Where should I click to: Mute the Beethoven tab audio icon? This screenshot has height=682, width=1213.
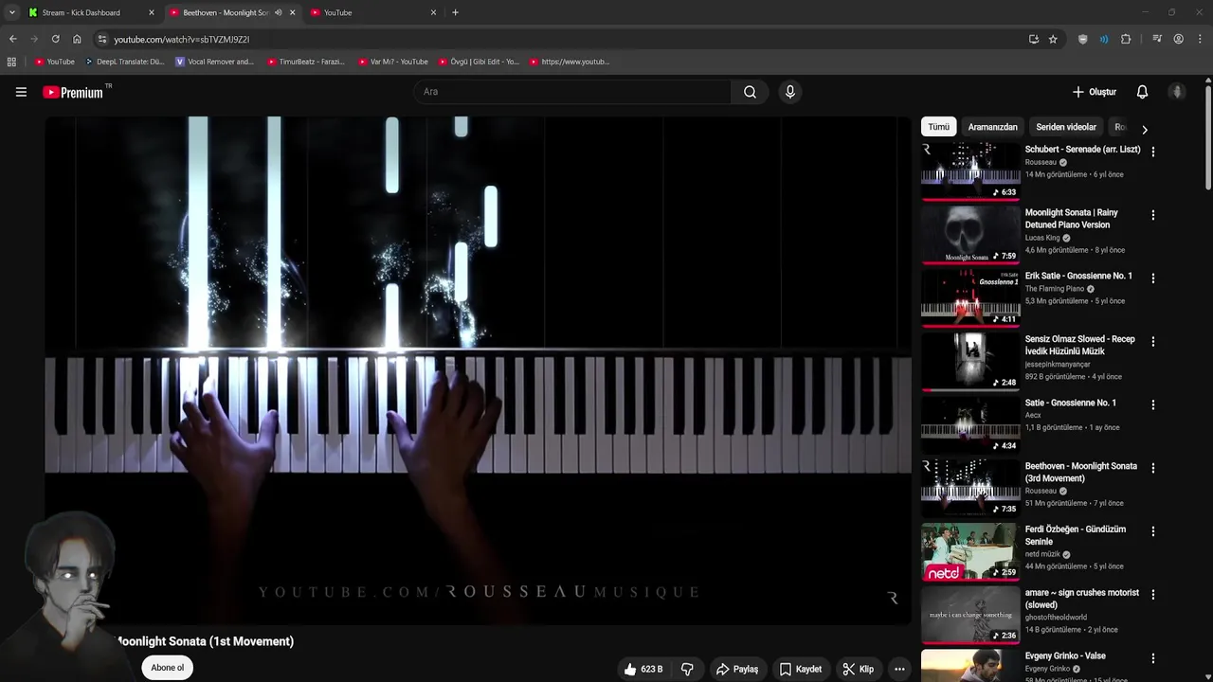coord(278,12)
